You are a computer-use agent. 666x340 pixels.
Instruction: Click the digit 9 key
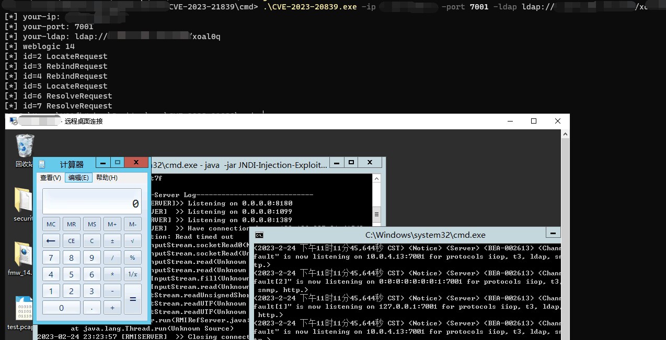click(x=92, y=258)
